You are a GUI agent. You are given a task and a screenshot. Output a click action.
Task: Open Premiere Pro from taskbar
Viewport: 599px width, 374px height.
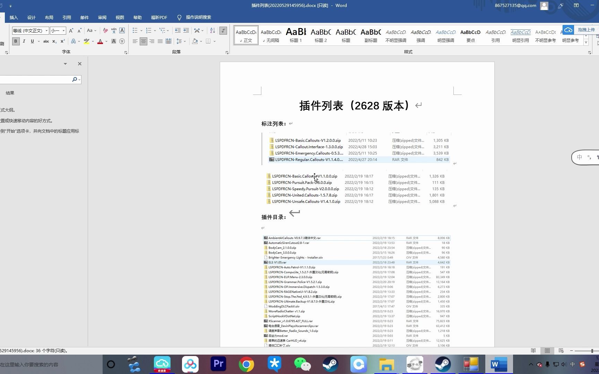[218, 364]
